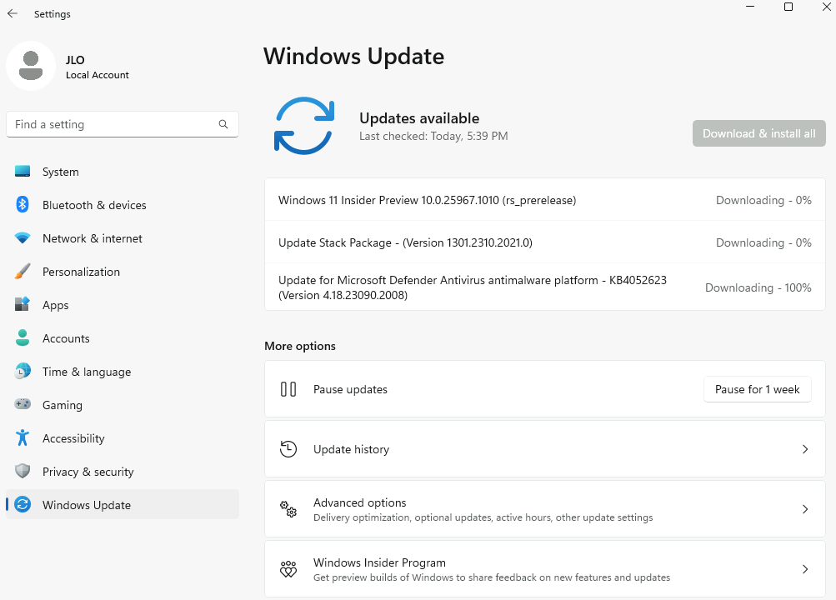Click the Update Stack Package entry
This screenshot has height=600, width=836.
pyautogui.click(x=545, y=242)
